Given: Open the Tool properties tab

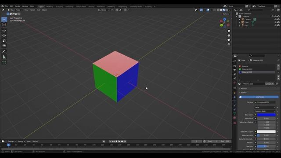Looking at the screenshot, I should [x=234, y=61].
